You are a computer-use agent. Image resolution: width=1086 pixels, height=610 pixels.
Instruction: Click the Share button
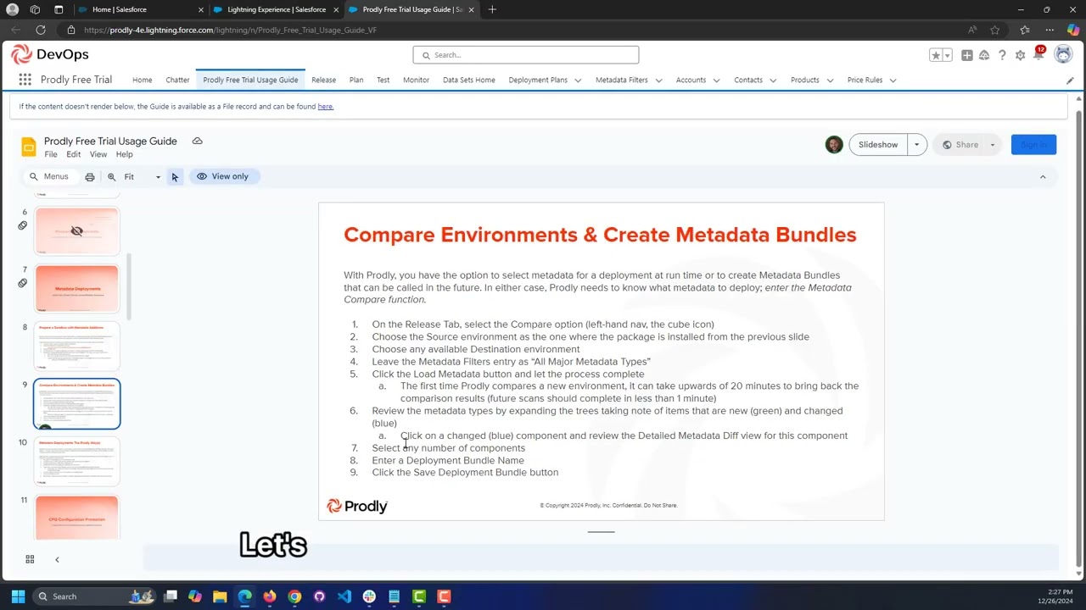(x=960, y=145)
